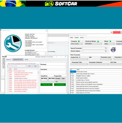
Task: Click the Description text box in Developer Tool
Action: (x=53, y=72)
